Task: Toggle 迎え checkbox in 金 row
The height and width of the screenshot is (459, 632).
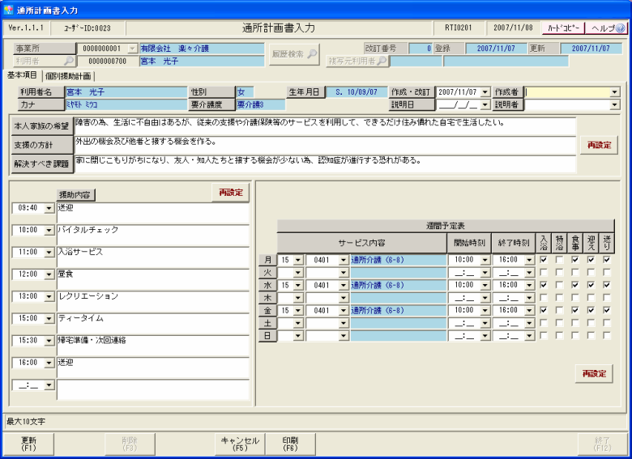Action: [x=591, y=310]
